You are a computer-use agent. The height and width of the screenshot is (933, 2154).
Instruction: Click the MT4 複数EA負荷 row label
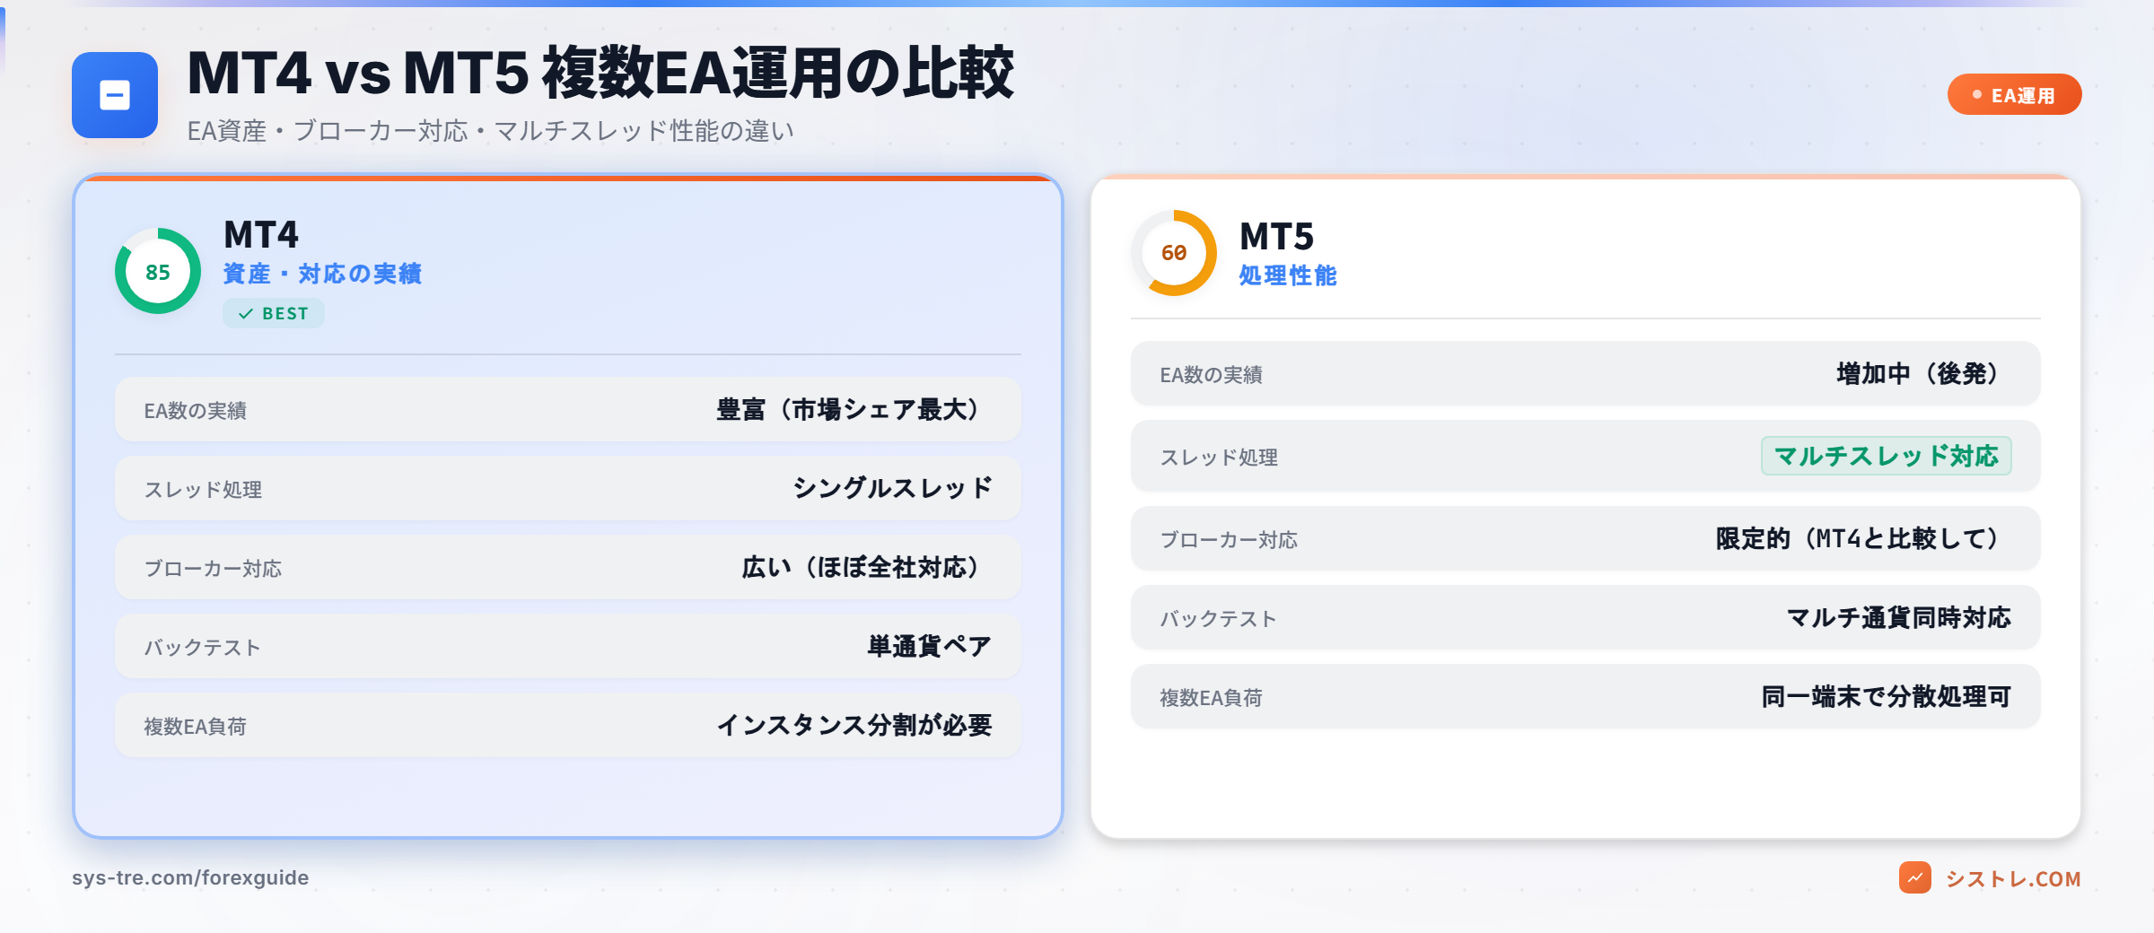point(196,727)
